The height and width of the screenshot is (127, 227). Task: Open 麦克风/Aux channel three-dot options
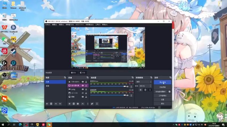click(131, 87)
